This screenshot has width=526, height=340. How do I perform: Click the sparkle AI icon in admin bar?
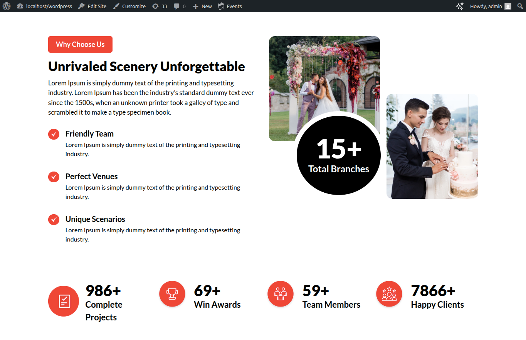coord(459,6)
